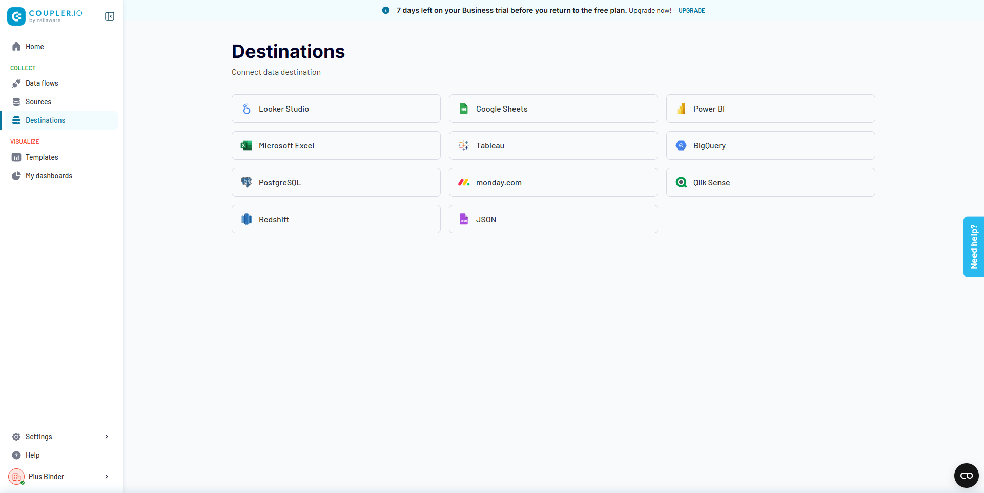This screenshot has height=493, width=984.
Task: Click the Coupler.io logo icon
Action: click(x=16, y=16)
